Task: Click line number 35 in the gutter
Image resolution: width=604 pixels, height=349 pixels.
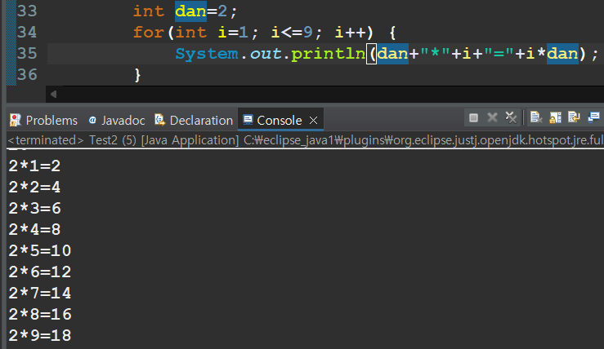Action: coord(27,53)
